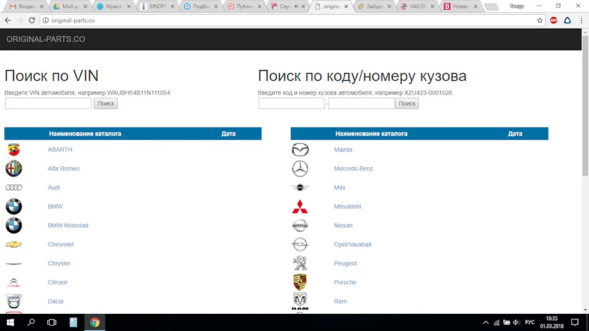The width and height of the screenshot is (589, 331).
Task: Switch to the Gmail Входящие tab
Action: (x=26, y=6)
